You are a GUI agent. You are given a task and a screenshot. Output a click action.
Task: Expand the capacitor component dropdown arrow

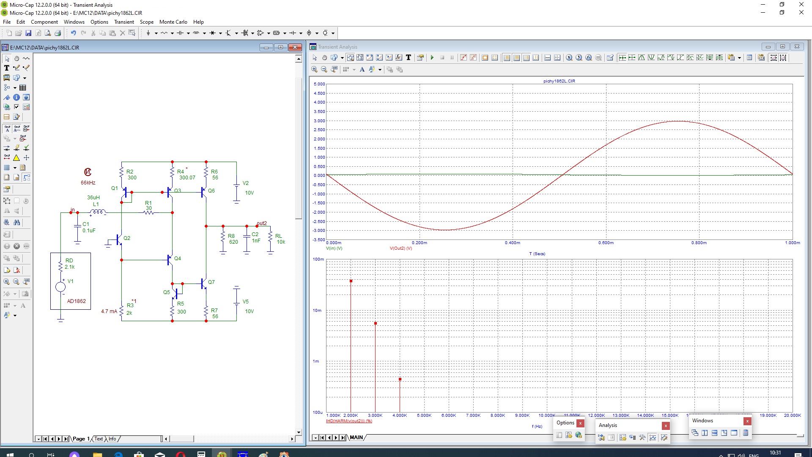[188, 33]
